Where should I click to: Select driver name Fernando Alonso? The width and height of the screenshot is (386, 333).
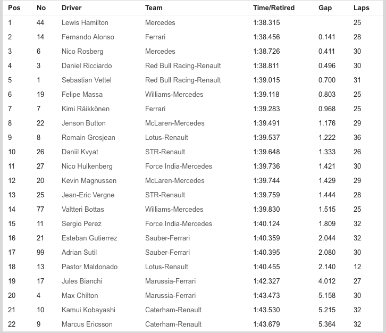tap(88, 37)
